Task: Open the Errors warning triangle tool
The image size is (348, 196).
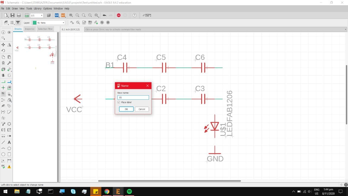Action: point(9,167)
